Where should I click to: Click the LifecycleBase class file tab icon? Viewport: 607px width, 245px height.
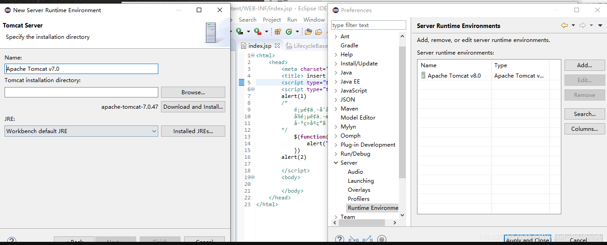tap(289, 46)
